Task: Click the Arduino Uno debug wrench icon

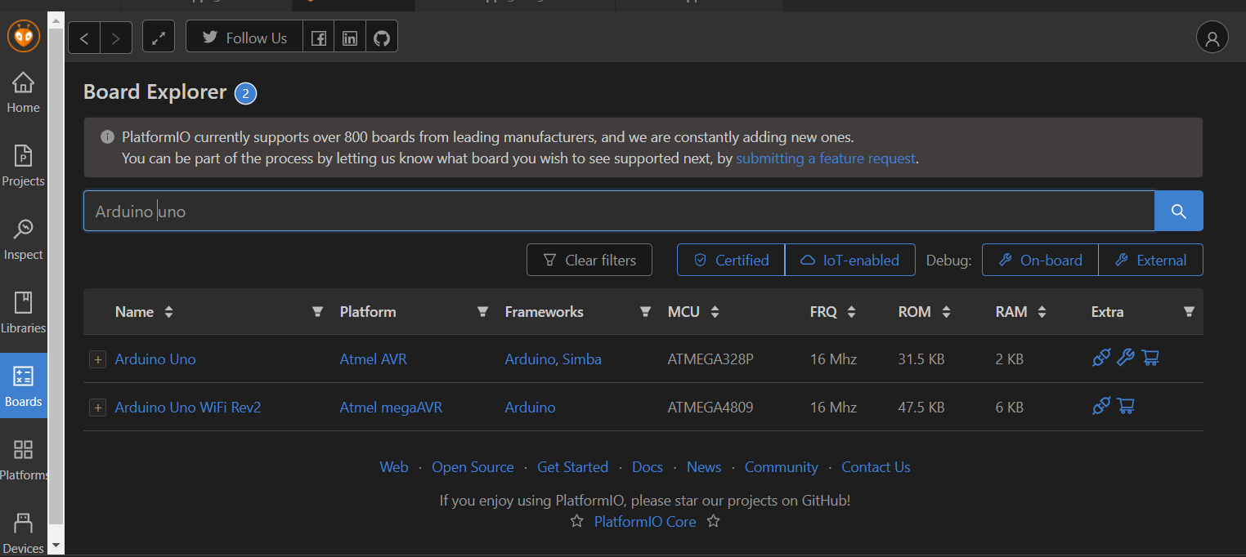Action: [1126, 357]
